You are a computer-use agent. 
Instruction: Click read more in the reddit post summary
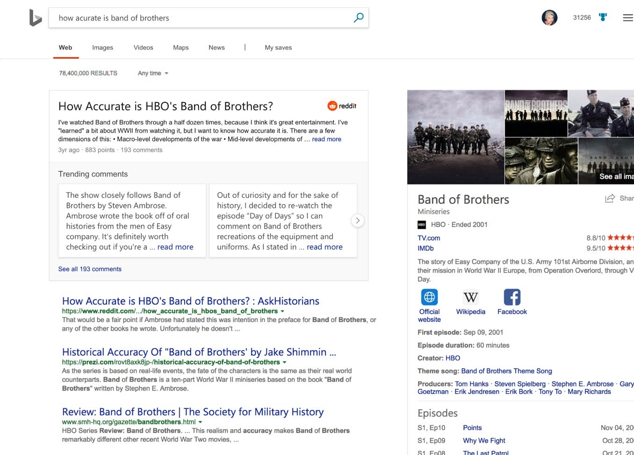click(x=326, y=139)
